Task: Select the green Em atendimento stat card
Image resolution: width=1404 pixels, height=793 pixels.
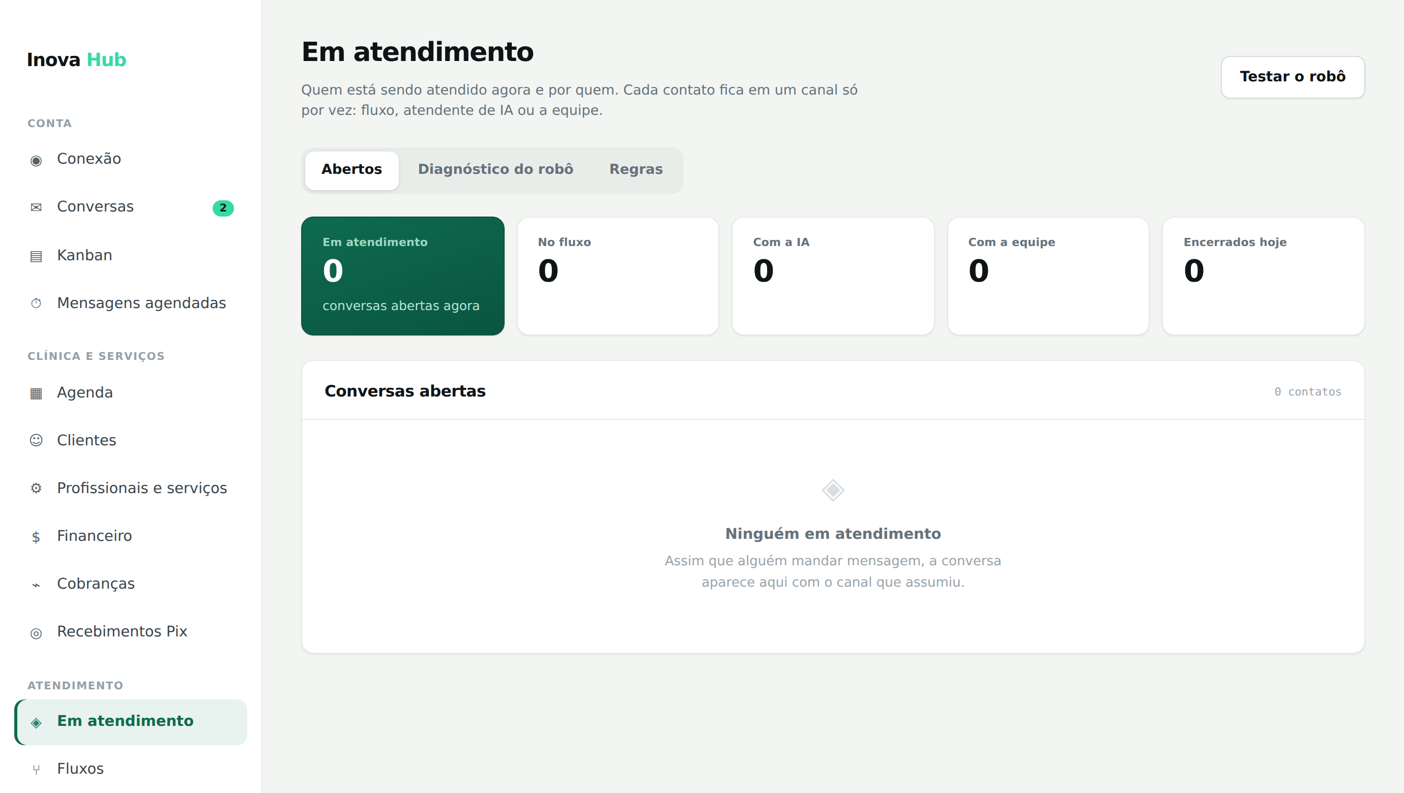Action: (403, 276)
